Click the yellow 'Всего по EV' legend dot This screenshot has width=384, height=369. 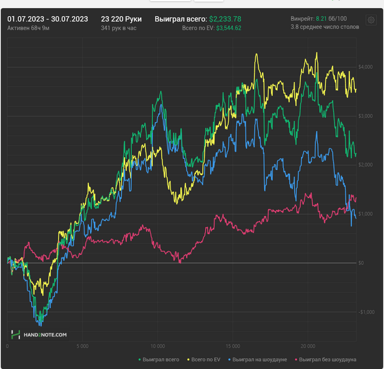pos(188,360)
